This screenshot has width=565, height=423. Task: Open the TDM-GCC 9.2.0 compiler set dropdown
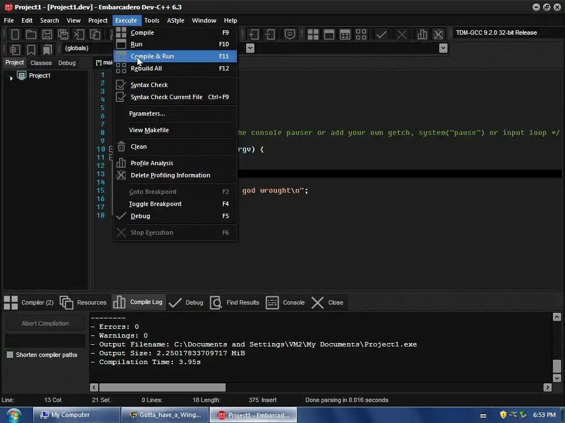click(x=508, y=32)
